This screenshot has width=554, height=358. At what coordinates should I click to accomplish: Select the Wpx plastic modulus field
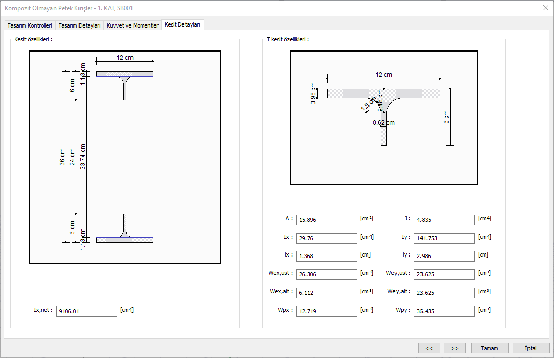point(326,311)
